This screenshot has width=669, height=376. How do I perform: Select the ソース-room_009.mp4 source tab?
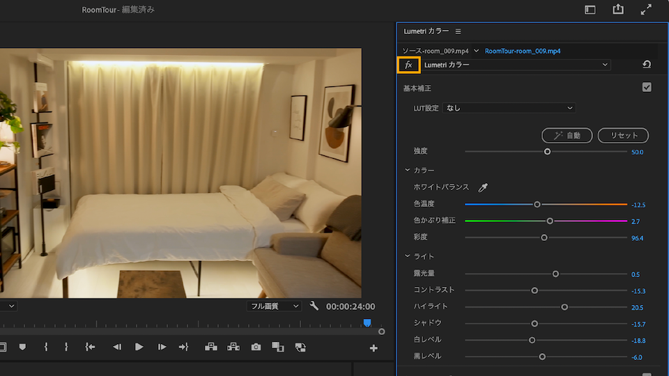(x=436, y=51)
